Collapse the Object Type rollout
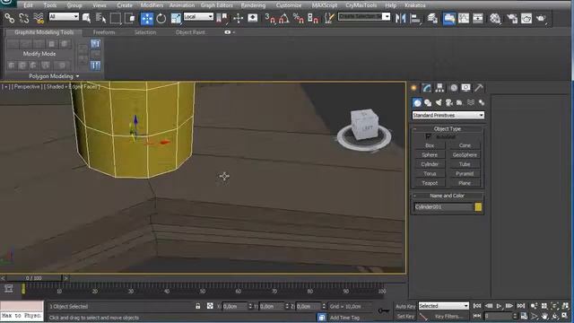This screenshot has height=323, width=574. [448, 129]
